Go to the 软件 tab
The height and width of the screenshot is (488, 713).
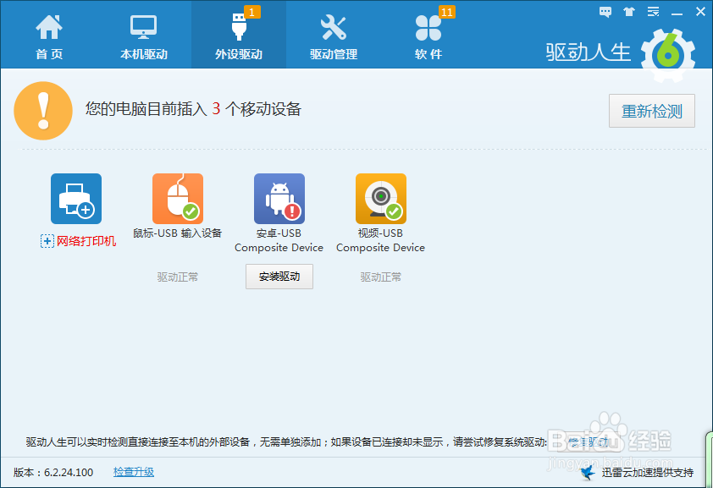click(x=428, y=36)
